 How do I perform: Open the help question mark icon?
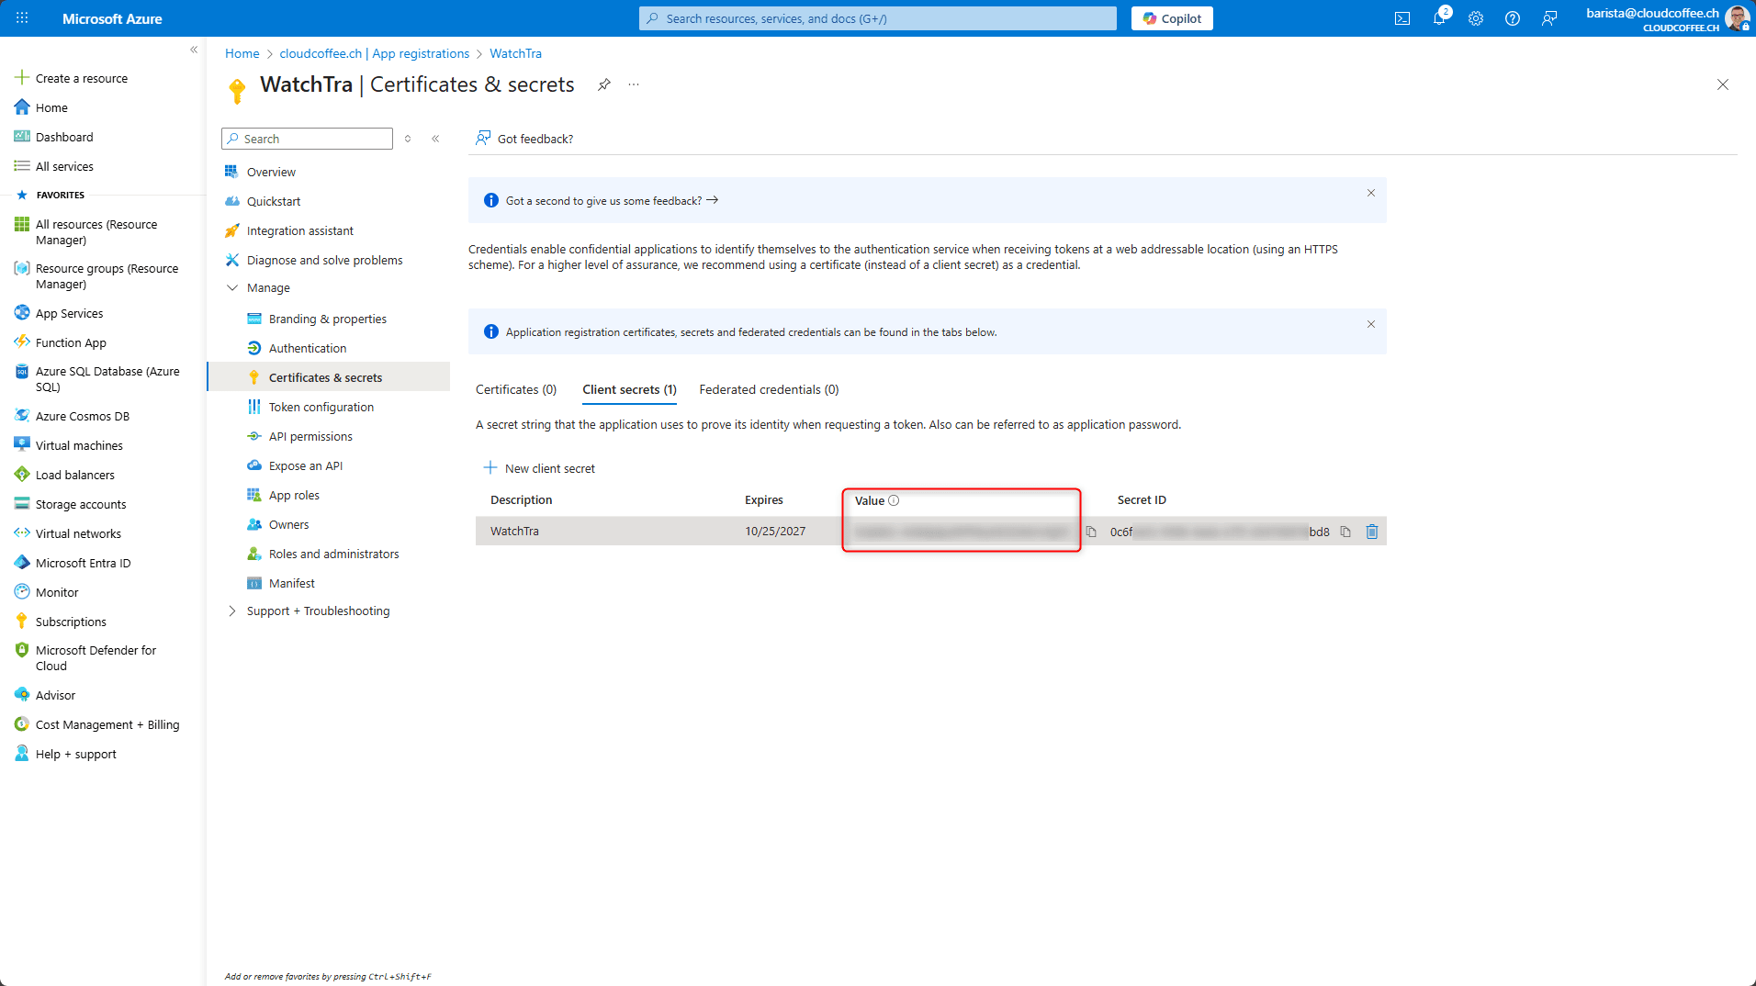(x=1513, y=18)
